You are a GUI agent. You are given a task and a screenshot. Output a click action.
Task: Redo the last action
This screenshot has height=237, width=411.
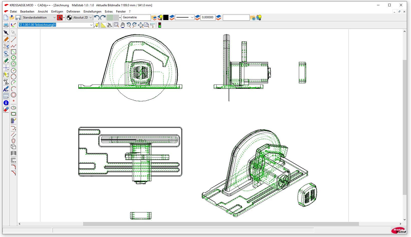(103, 18)
